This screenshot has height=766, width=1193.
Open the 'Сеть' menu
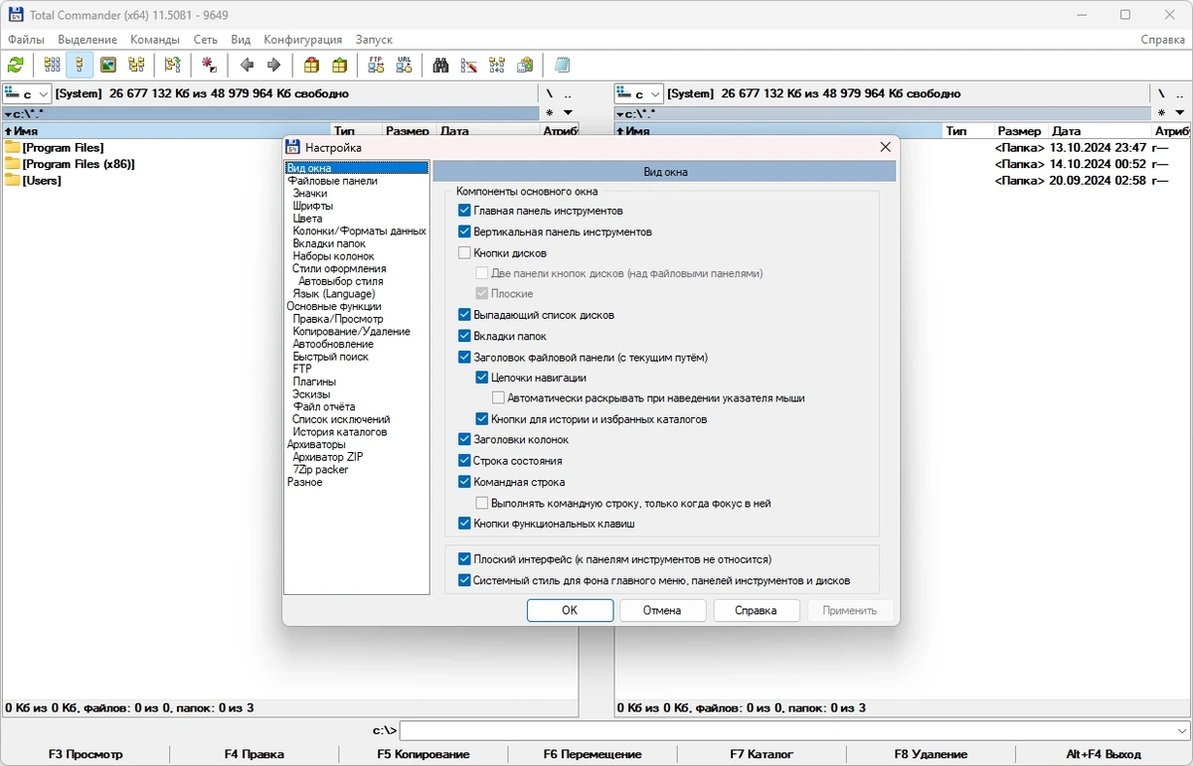pyautogui.click(x=206, y=40)
